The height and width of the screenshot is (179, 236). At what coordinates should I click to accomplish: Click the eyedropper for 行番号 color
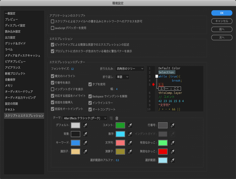tap(173, 125)
